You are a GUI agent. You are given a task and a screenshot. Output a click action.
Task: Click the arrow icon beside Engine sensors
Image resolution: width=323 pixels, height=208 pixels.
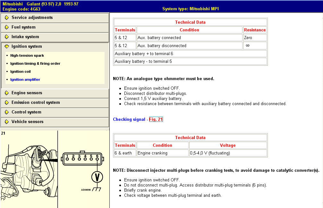tap(7, 93)
